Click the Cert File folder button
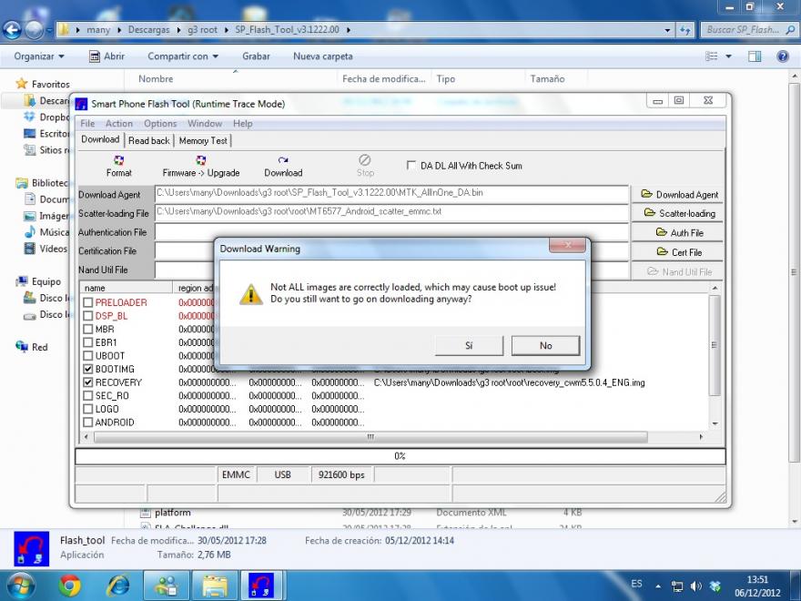801x601 pixels. (x=678, y=252)
